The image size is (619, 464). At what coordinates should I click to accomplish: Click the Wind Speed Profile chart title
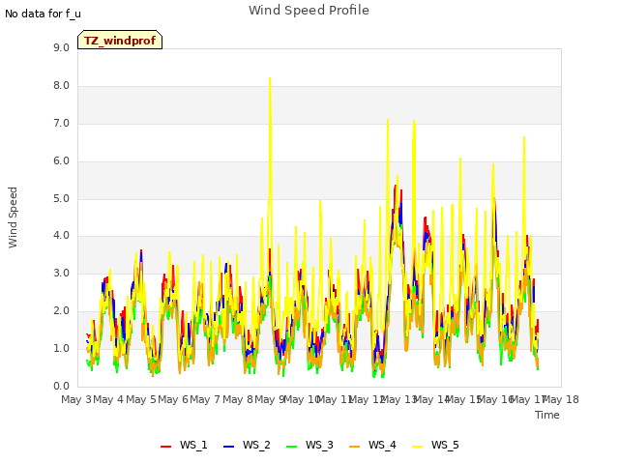coord(309,11)
